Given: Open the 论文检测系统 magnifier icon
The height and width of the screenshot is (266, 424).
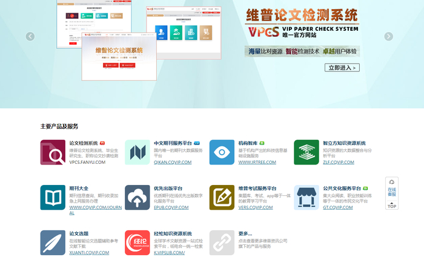Looking at the screenshot, I should click(x=53, y=152).
